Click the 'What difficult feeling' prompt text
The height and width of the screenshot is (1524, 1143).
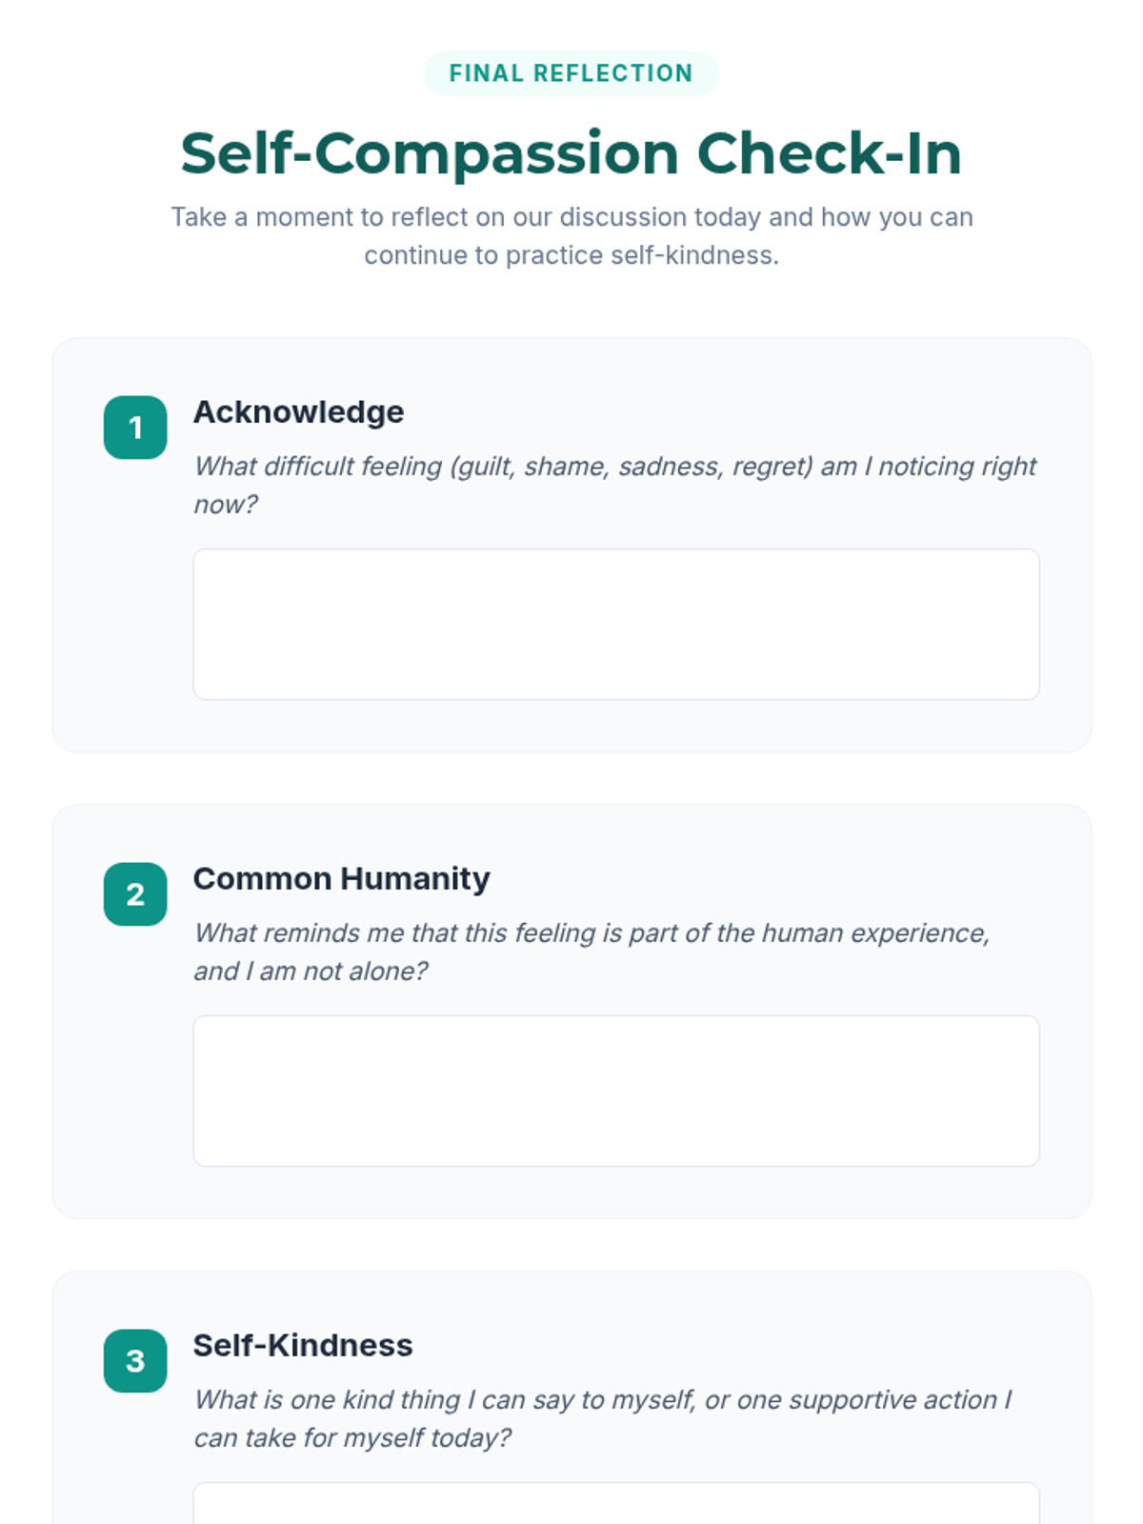[614, 467]
